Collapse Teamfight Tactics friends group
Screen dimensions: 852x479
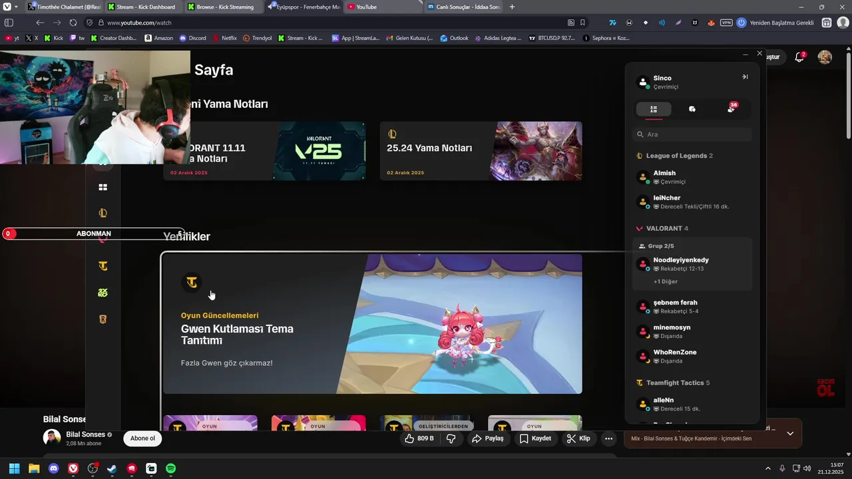pyautogui.click(x=673, y=383)
